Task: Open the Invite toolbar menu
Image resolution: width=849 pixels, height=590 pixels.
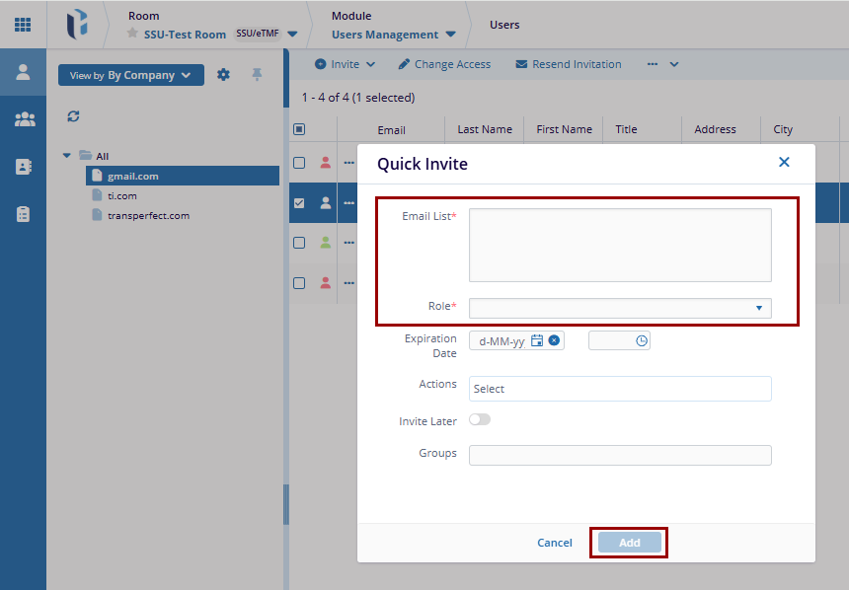Action: 345,64
